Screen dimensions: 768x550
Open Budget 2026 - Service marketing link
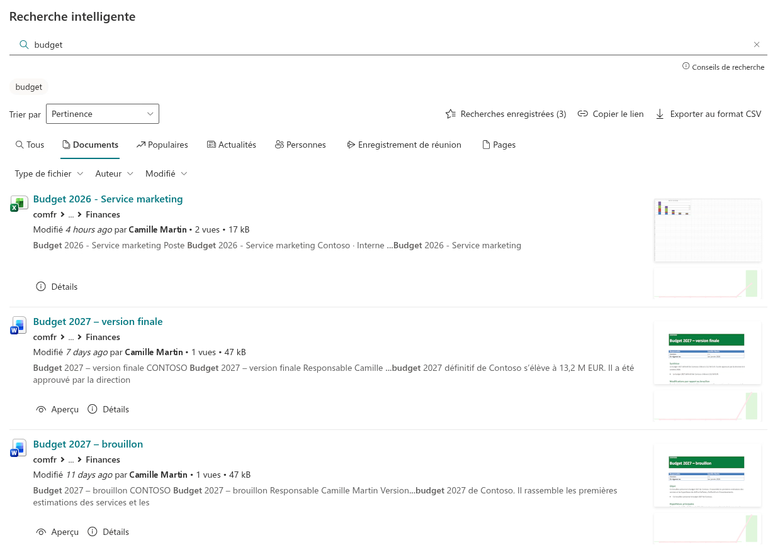pyautogui.click(x=108, y=199)
